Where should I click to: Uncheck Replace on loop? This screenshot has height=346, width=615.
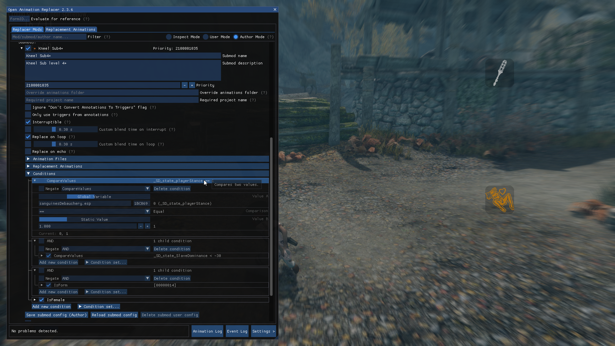[x=28, y=137]
